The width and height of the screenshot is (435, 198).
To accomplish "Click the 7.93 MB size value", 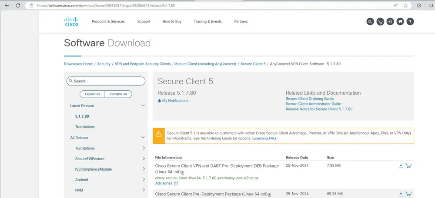I will [334, 165].
